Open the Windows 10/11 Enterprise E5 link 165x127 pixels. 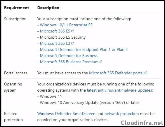coord(66,25)
